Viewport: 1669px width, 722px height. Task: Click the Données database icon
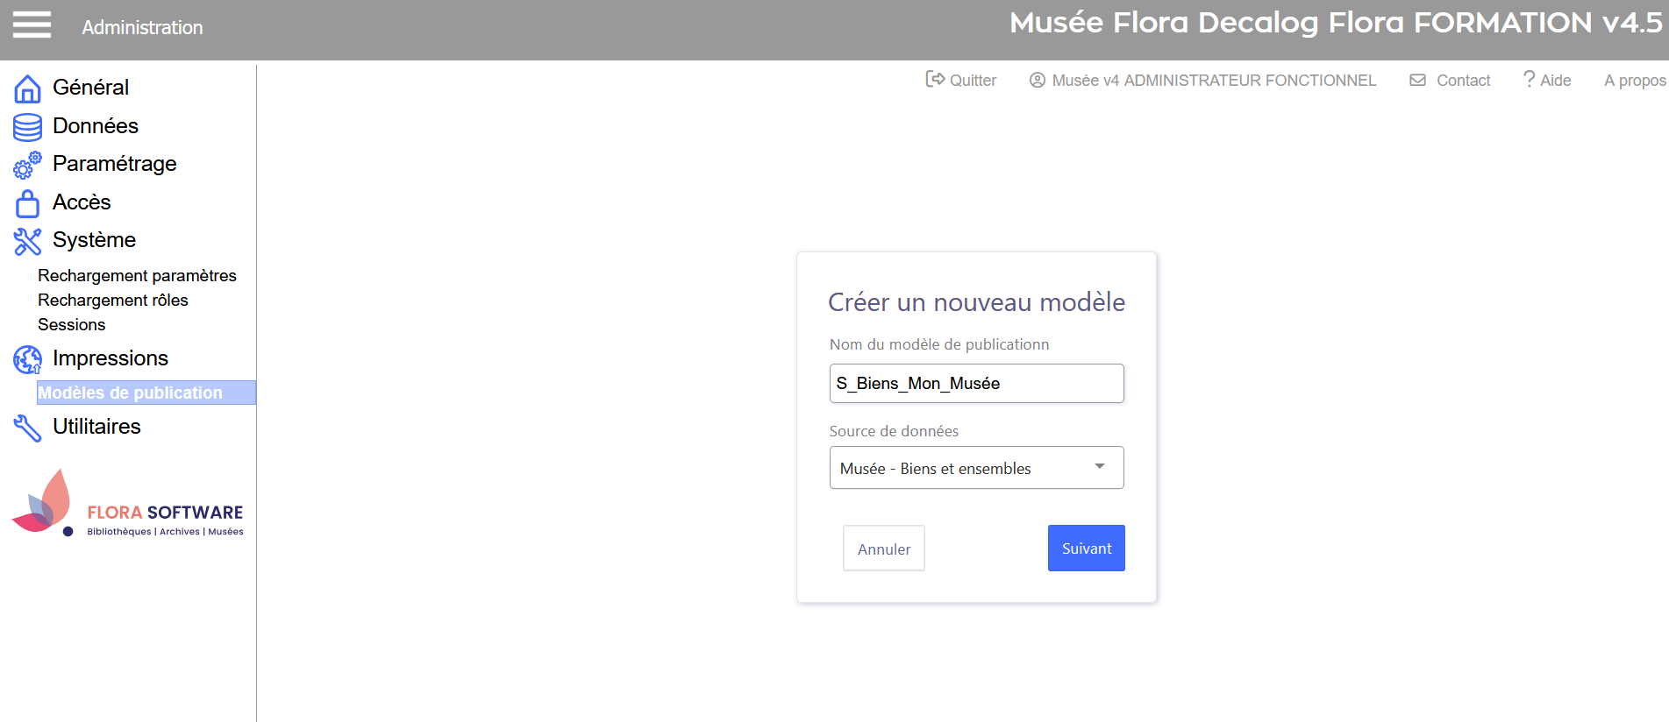27,127
